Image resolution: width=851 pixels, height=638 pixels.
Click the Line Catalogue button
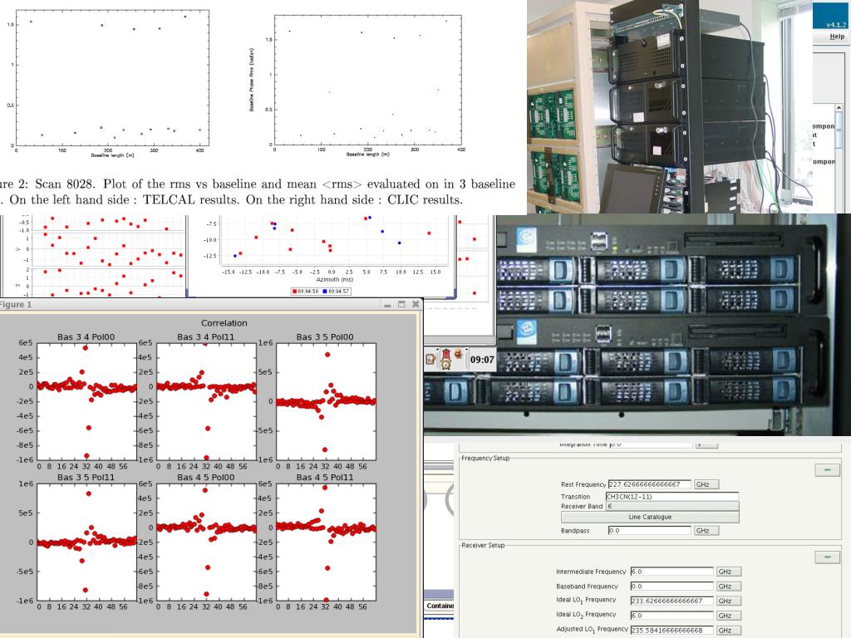point(650,517)
